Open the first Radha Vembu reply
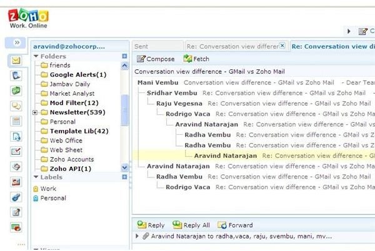375x251 pixels. pos(279,135)
